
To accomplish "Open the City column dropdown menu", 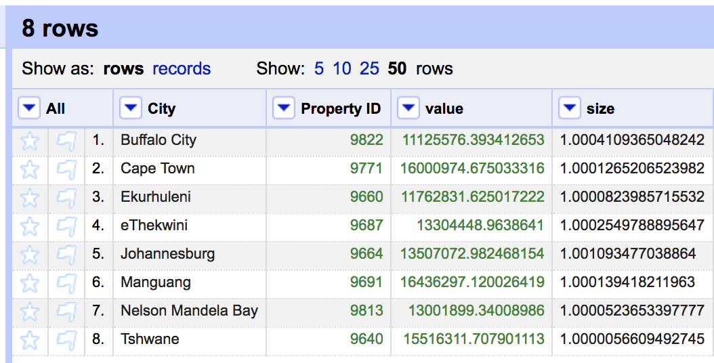I will point(130,108).
